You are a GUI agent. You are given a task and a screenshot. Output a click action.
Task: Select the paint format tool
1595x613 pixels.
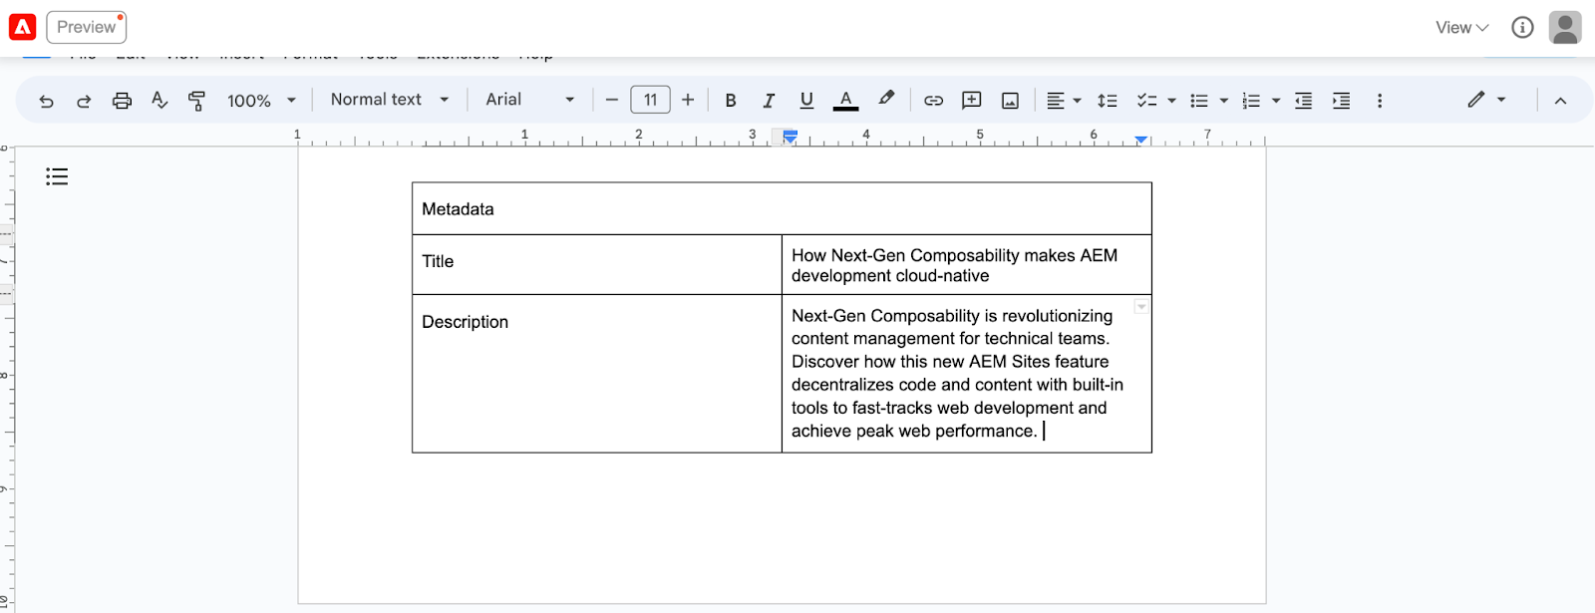(x=196, y=101)
